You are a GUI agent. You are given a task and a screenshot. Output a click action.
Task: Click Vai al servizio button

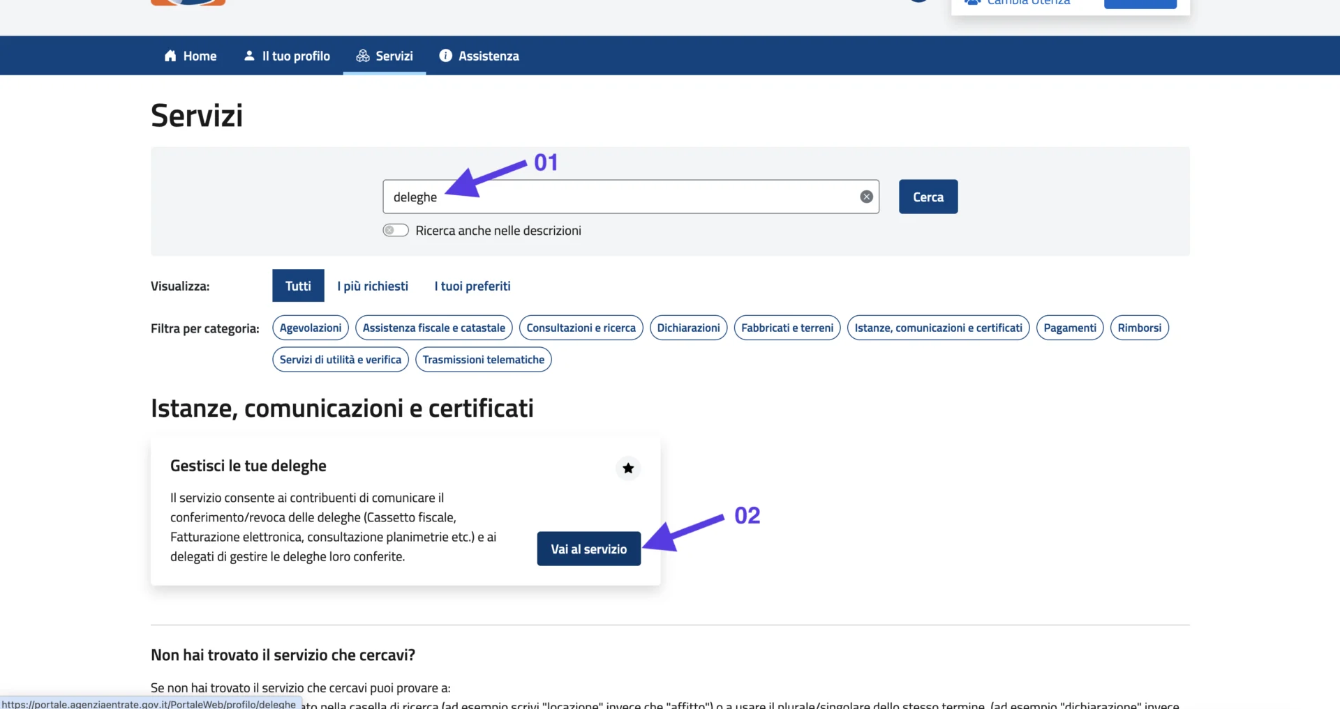588,549
